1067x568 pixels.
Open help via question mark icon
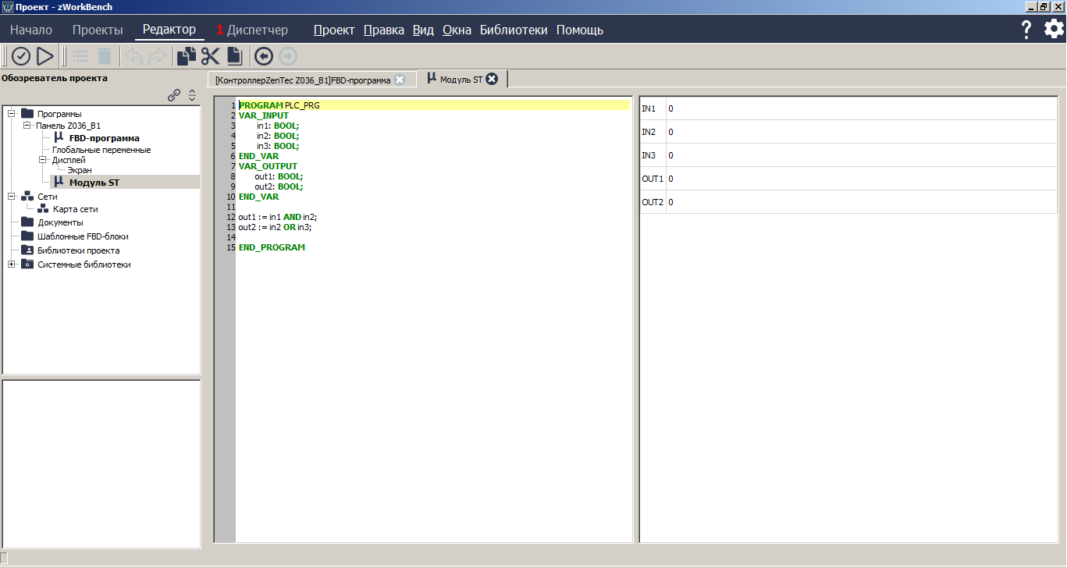(1026, 30)
